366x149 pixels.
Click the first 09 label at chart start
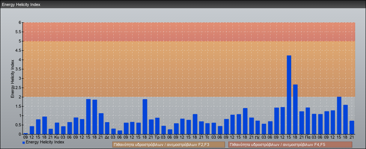(25, 137)
